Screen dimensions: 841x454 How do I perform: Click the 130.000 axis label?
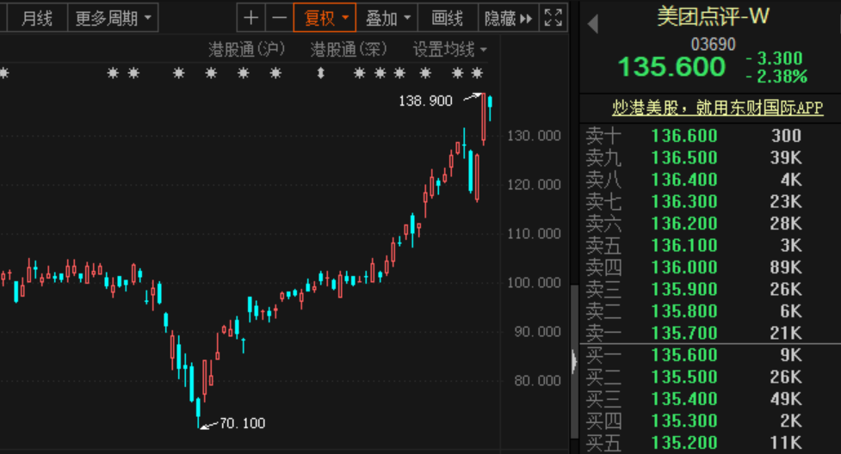[535, 136]
